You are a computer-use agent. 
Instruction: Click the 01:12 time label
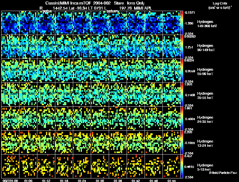(46, 181)
